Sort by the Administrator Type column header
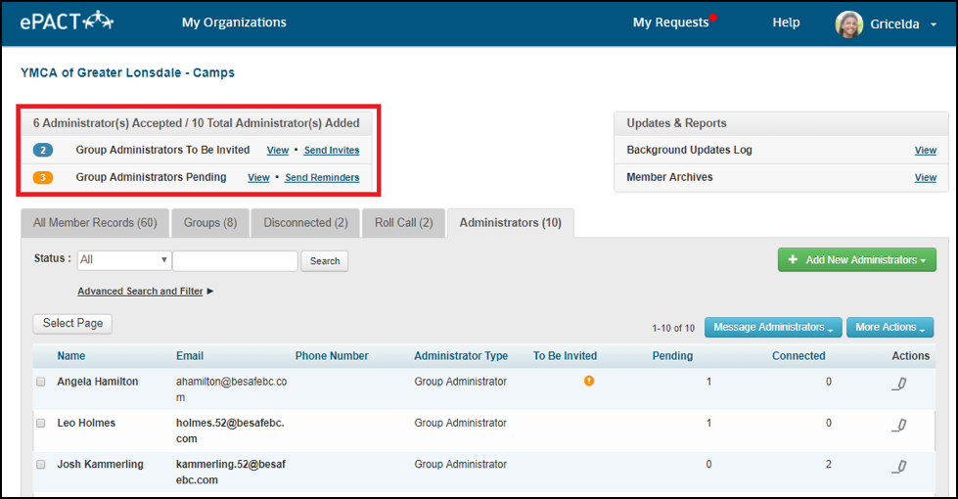 [x=461, y=356]
